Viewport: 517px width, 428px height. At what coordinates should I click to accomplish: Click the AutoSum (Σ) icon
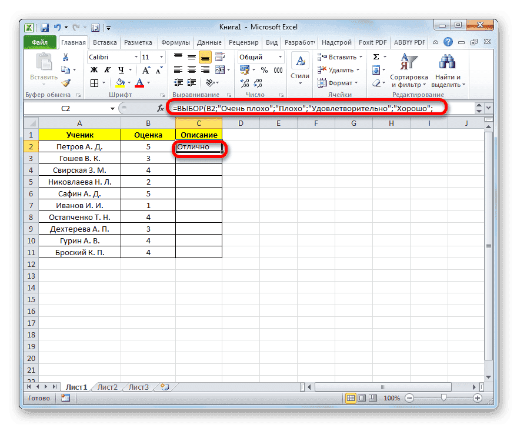(x=375, y=56)
